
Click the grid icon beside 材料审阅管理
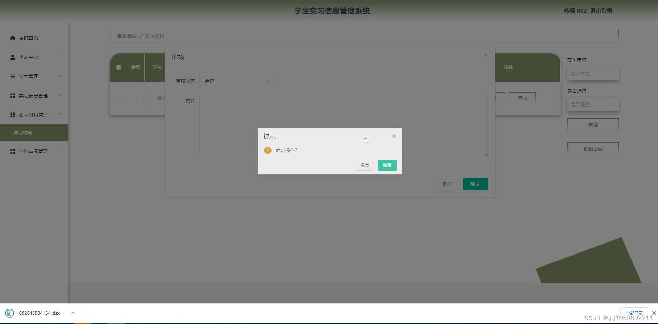(13, 151)
